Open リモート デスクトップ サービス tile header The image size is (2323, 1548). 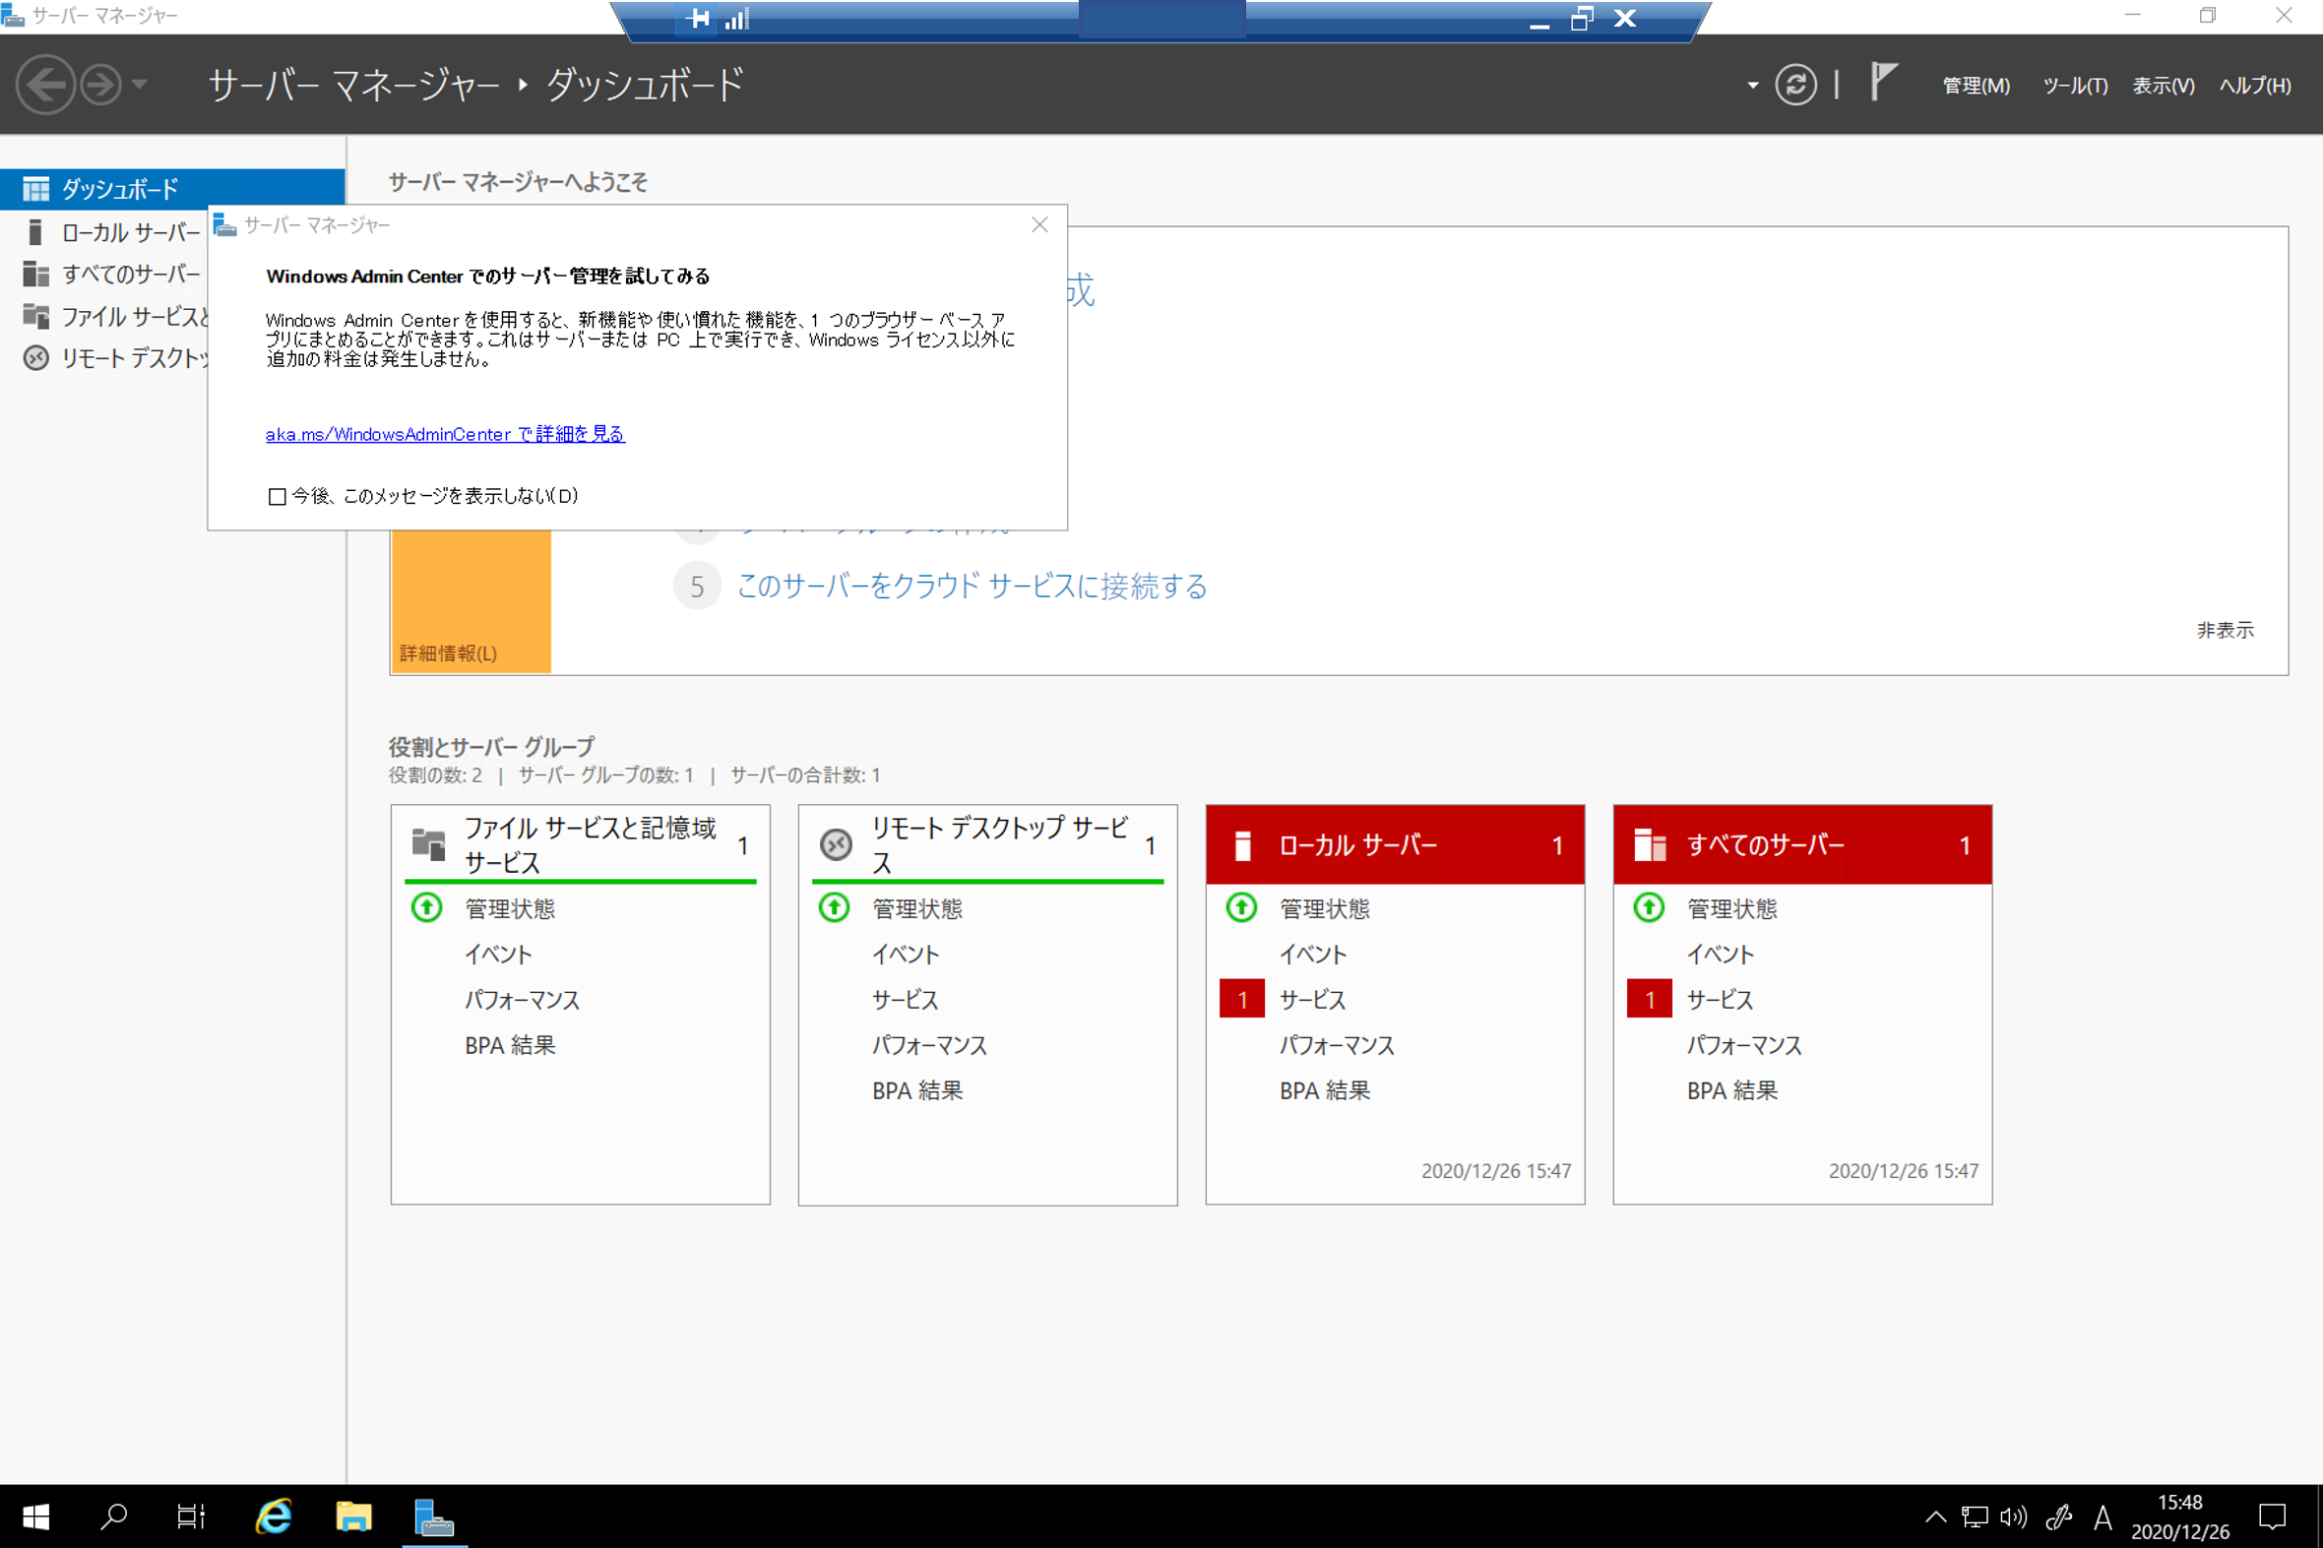point(987,844)
